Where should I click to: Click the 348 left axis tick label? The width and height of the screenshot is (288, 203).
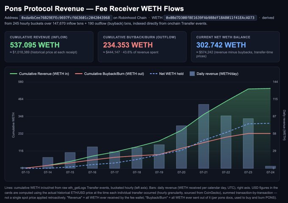pyautogui.click(x=21, y=116)
